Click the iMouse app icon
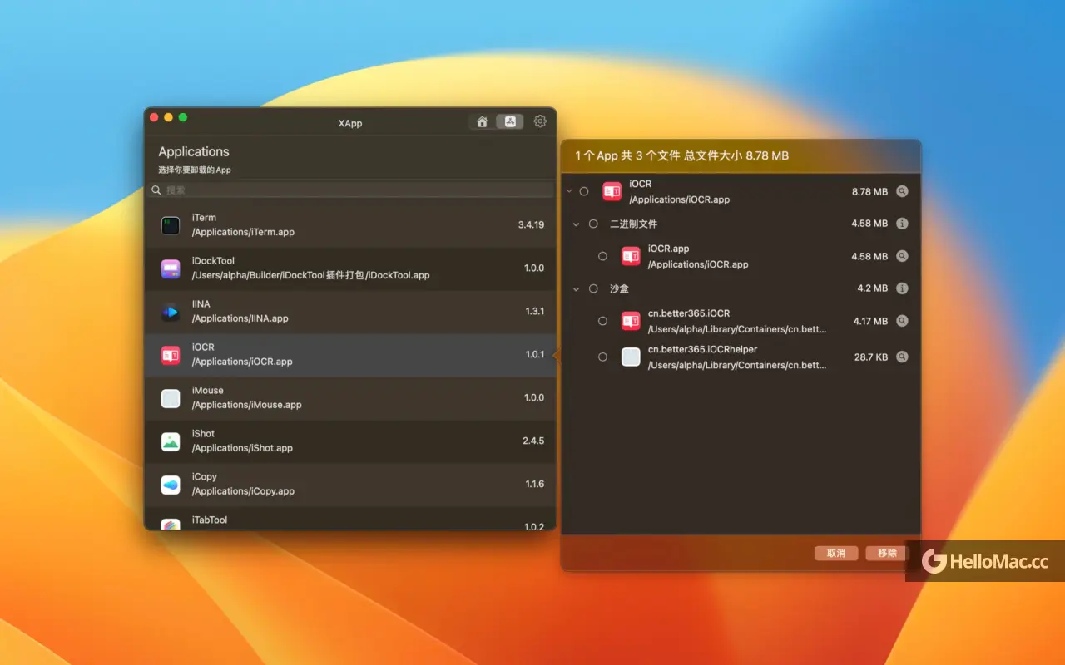 tap(171, 398)
